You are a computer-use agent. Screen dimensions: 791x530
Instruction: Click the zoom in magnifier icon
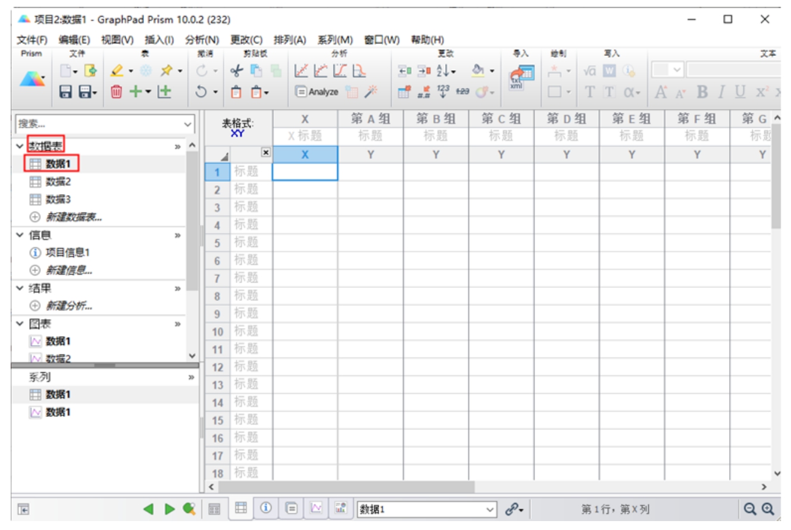tap(768, 509)
